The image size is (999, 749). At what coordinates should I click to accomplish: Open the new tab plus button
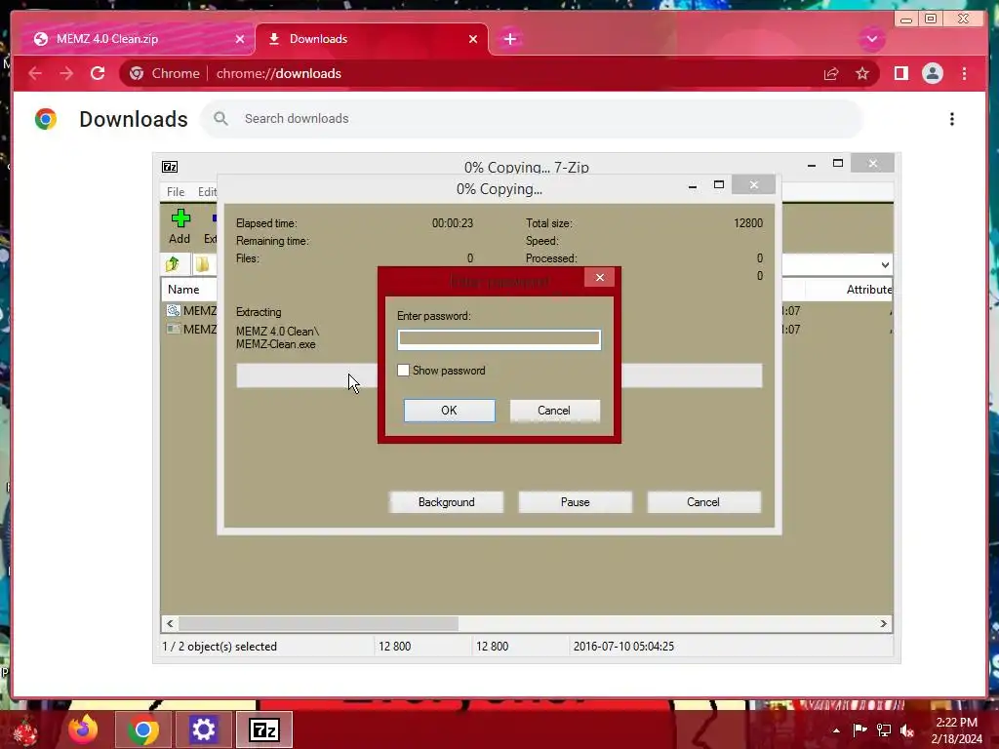pyautogui.click(x=509, y=39)
